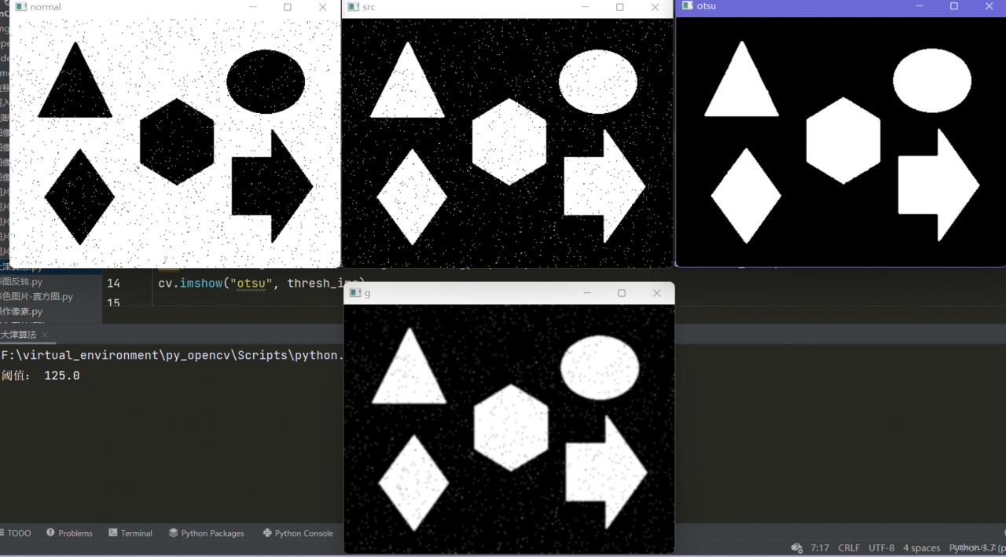
Task: Select the 色图片-直方图.py file
Action: (x=36, y=296)
